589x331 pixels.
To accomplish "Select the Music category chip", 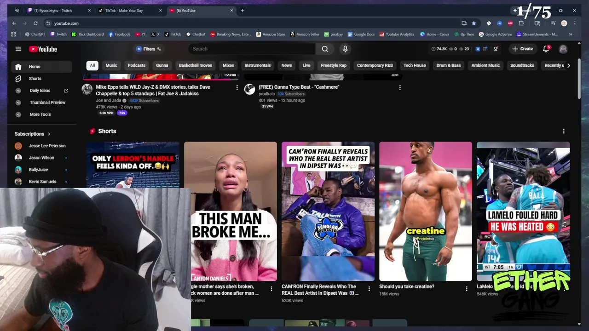I will [111, 65].
